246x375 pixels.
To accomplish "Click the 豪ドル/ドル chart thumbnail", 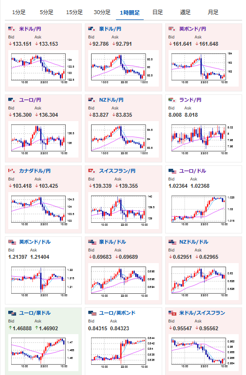I will tap(123, 281).
